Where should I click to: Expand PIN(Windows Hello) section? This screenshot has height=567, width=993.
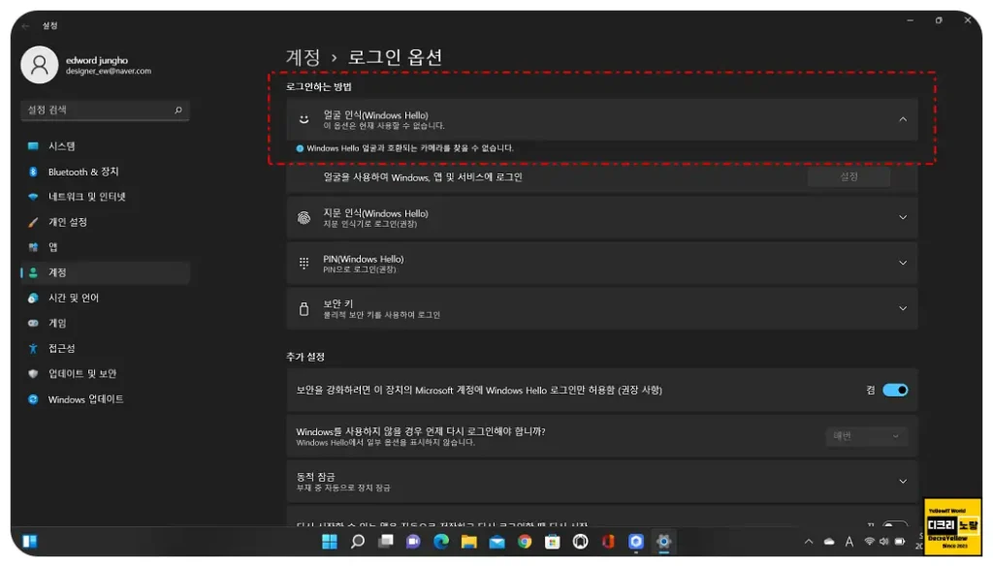point(903,264)
